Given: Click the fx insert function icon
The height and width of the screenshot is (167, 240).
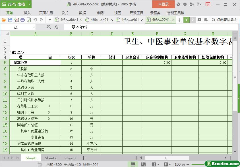Looking at the screenshot, I should 56,27.
